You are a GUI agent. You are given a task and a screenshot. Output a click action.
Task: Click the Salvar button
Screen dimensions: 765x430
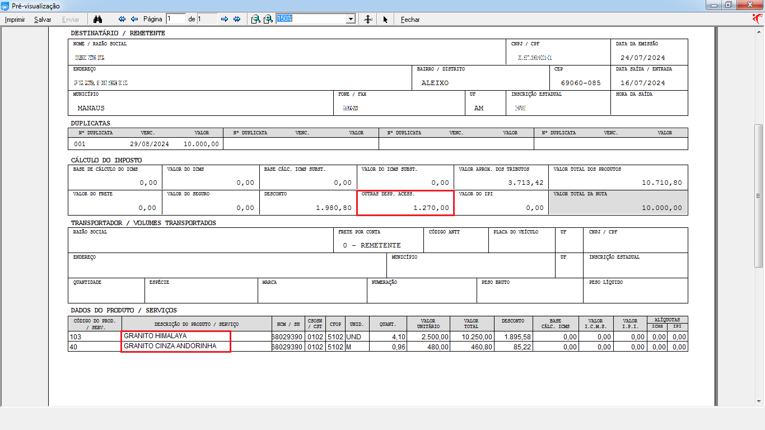(x=43, y=20)
